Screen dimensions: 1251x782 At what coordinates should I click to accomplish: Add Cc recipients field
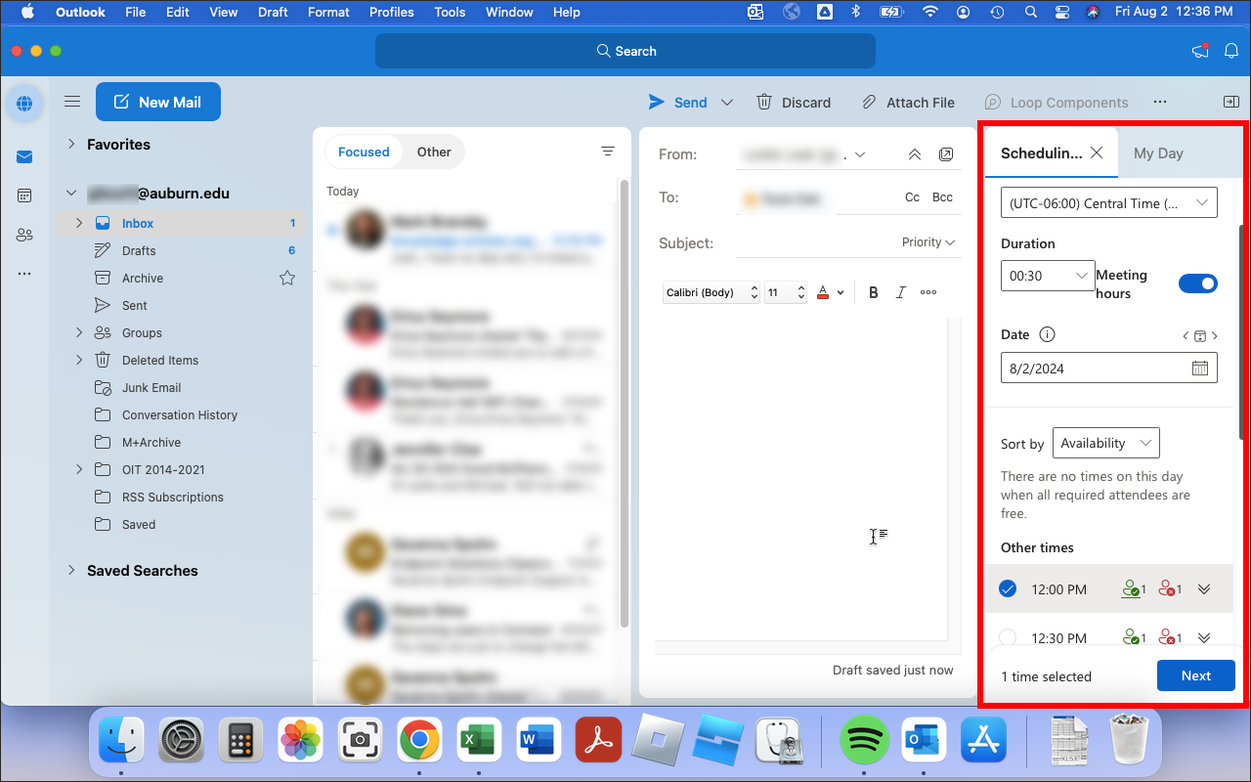pos(912,197)
